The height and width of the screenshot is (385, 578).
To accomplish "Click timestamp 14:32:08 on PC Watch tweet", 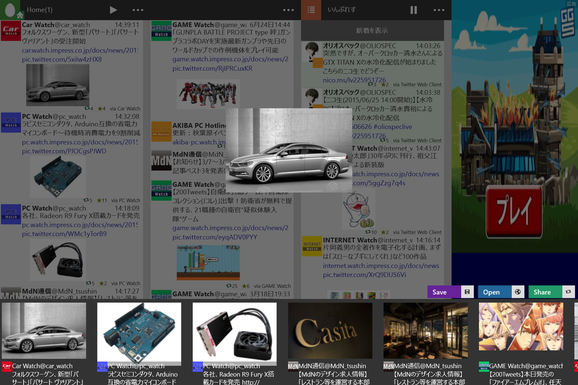I will click(x=127, y=116).
